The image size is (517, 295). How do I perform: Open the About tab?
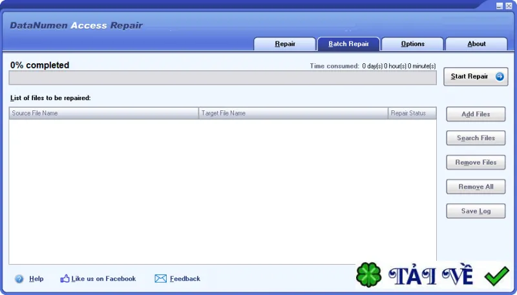tap(476, 44)
